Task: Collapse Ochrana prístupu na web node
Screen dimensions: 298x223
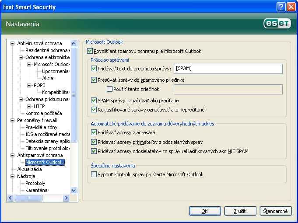Action: click(x=21, y=99)
